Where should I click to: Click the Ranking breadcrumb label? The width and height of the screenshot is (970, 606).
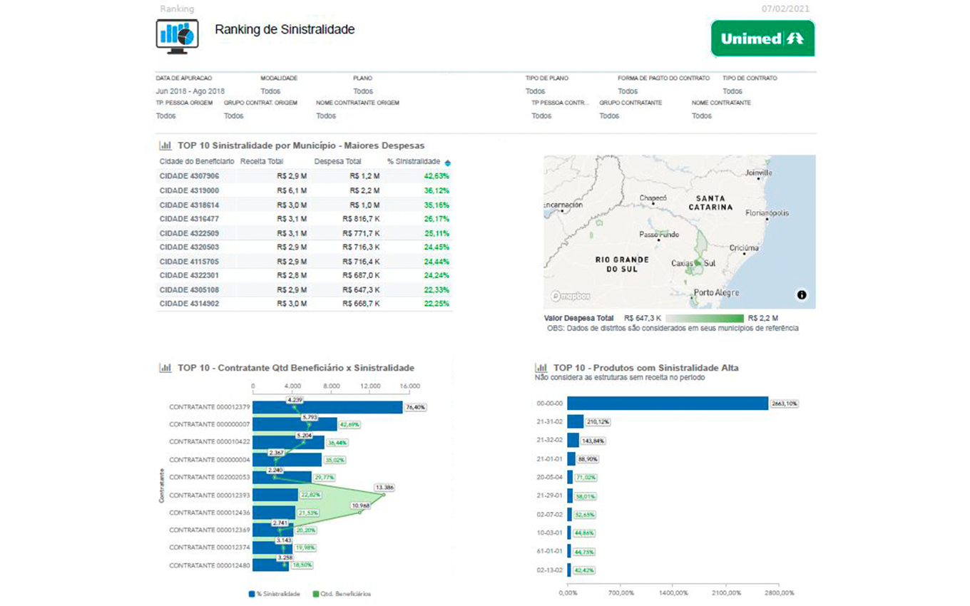click(x=176, y=9)
